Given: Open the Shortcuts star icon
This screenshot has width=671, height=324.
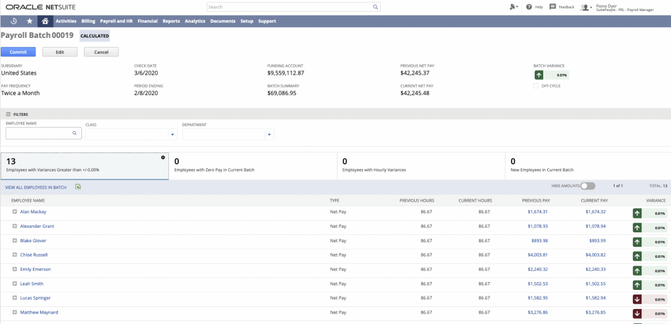Looking at the screenshot, I should click(29, 21).
